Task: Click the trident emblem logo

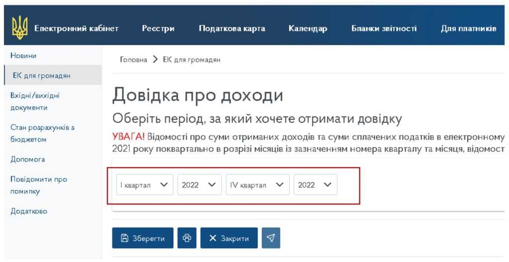Action: (x=20, y=28)
